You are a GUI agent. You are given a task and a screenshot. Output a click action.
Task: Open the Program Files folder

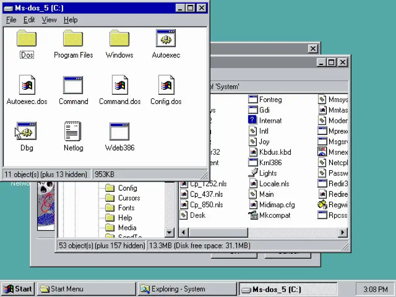[73, 38]
